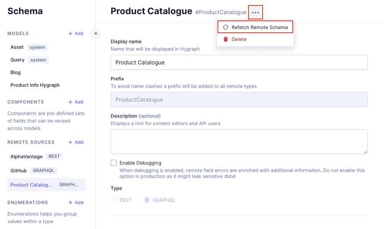Screen dimensions: 384x229
Task: Open the Product Info Hygraph model
Action: point(35,85)
